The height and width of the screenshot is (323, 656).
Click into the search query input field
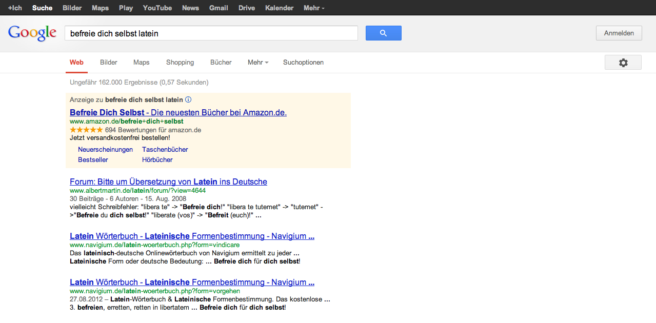point(211,33)
